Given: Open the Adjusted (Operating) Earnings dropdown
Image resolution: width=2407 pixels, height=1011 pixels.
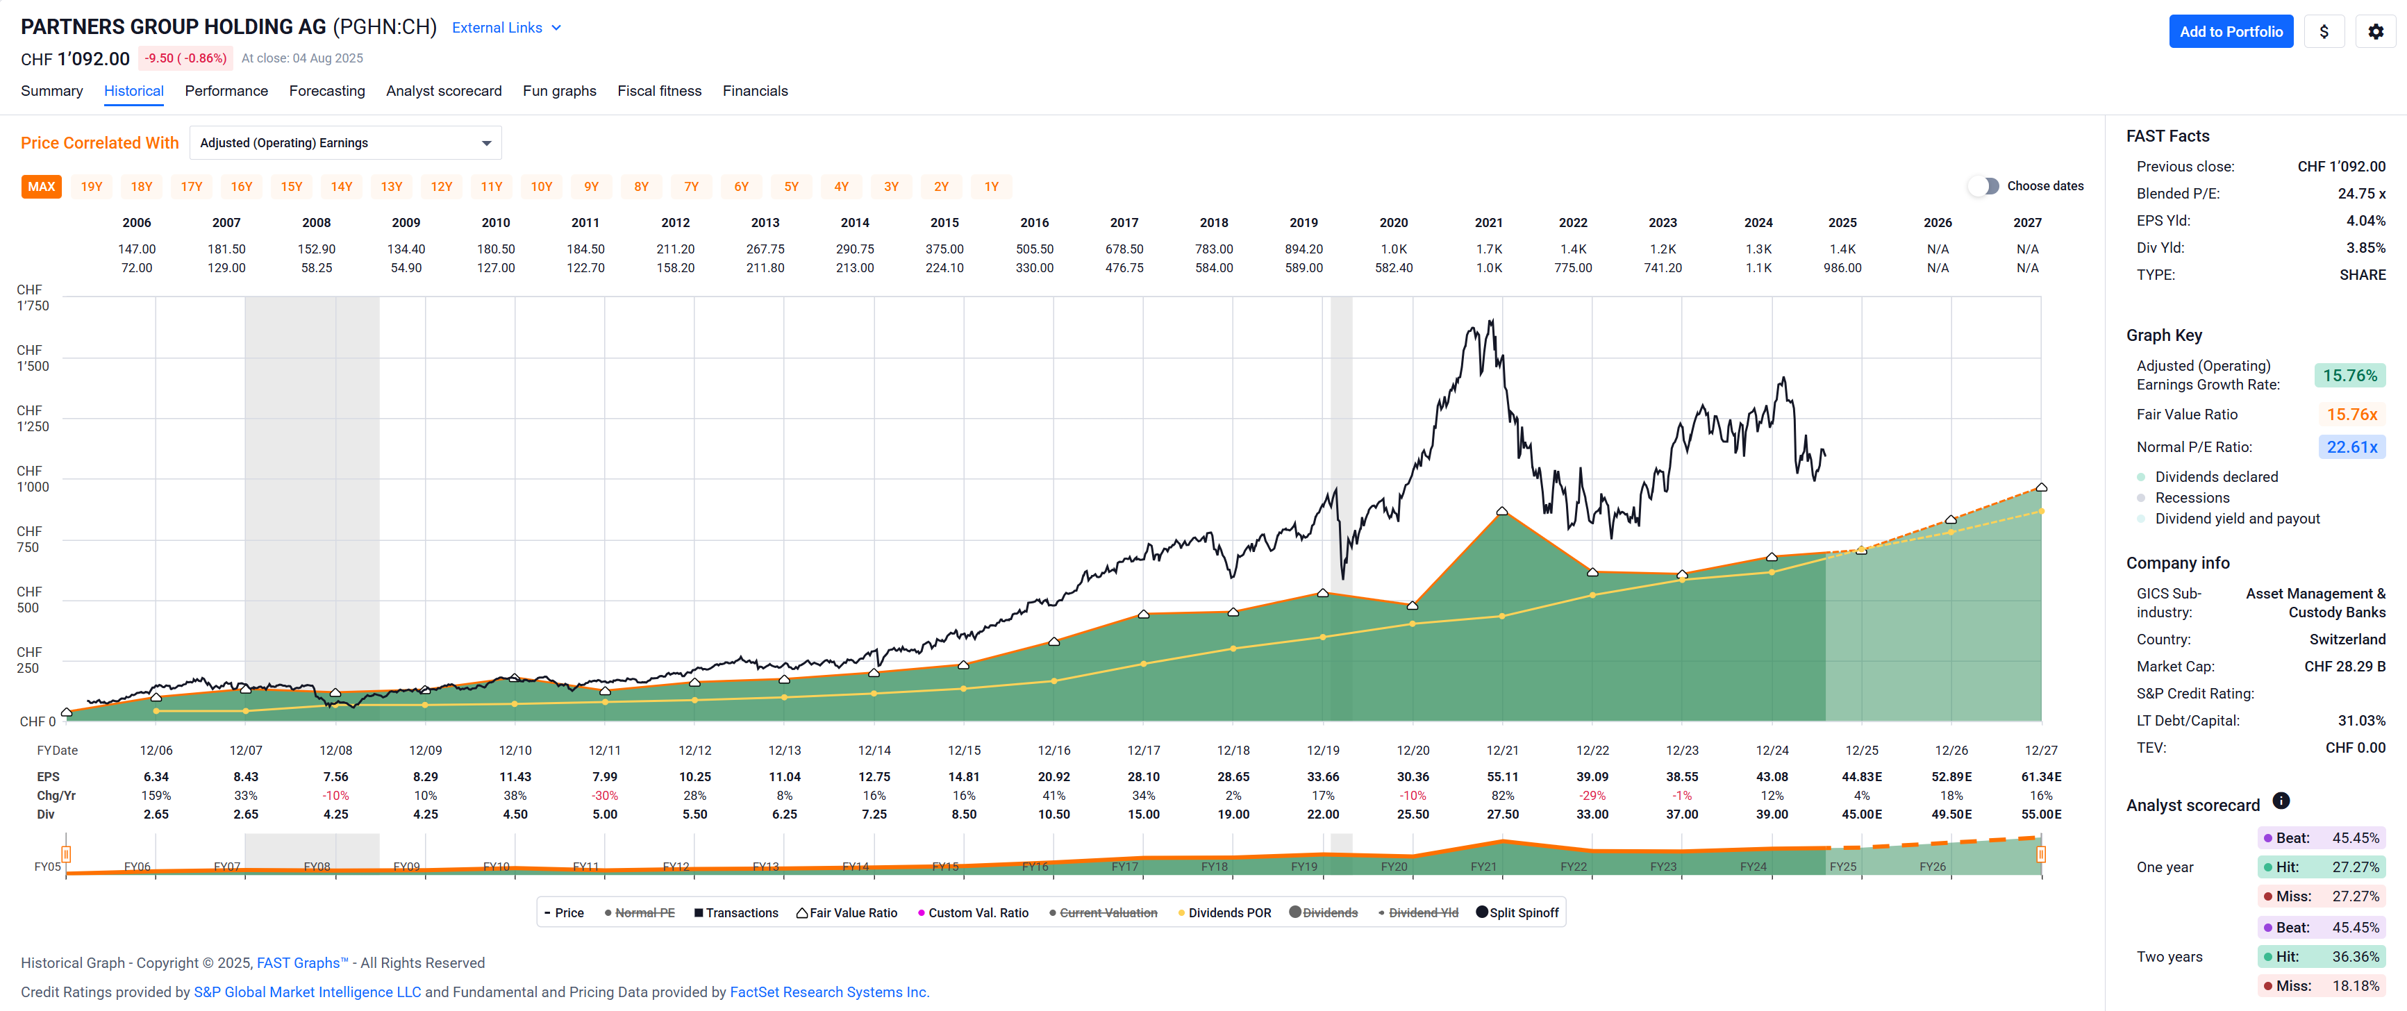Looking at the screenshot, I should click(x=346, y=143).
